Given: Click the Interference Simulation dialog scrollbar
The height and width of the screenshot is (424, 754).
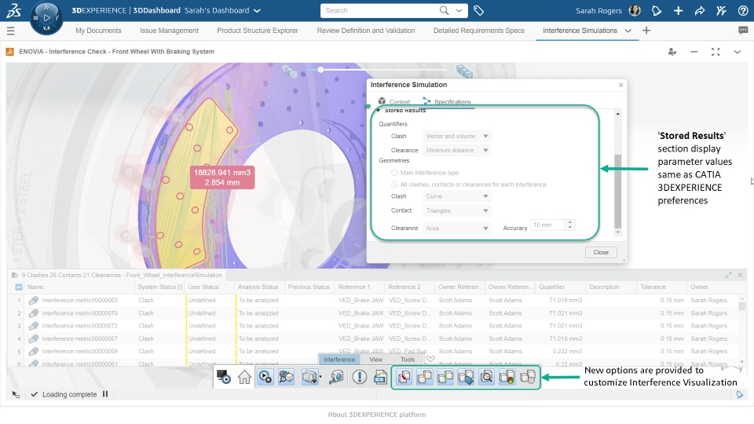Looking at the screenshot, I should point(618,192).
